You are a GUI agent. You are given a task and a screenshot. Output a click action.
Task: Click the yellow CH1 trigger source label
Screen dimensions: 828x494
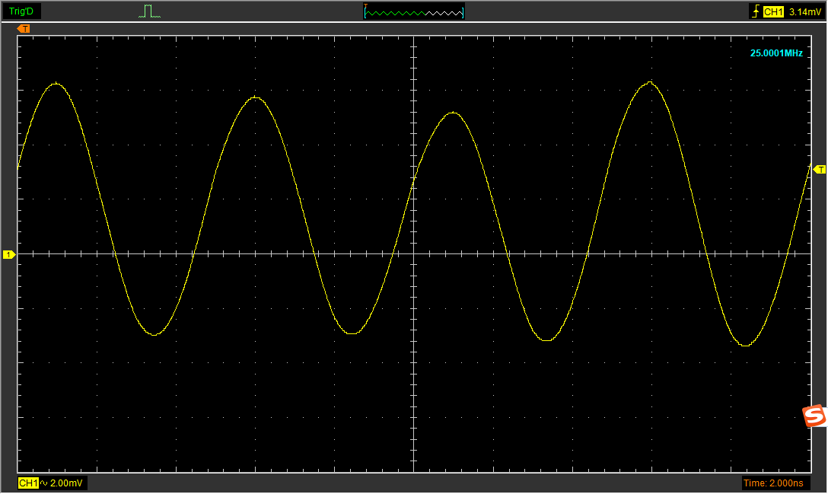pos(773,11)
